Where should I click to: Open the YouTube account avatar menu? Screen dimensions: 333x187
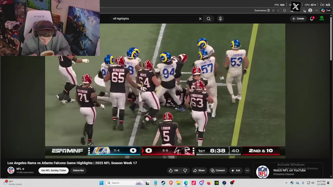(x=322, y=19)
